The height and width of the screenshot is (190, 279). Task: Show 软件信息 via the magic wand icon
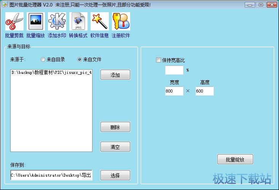(100, 21)
